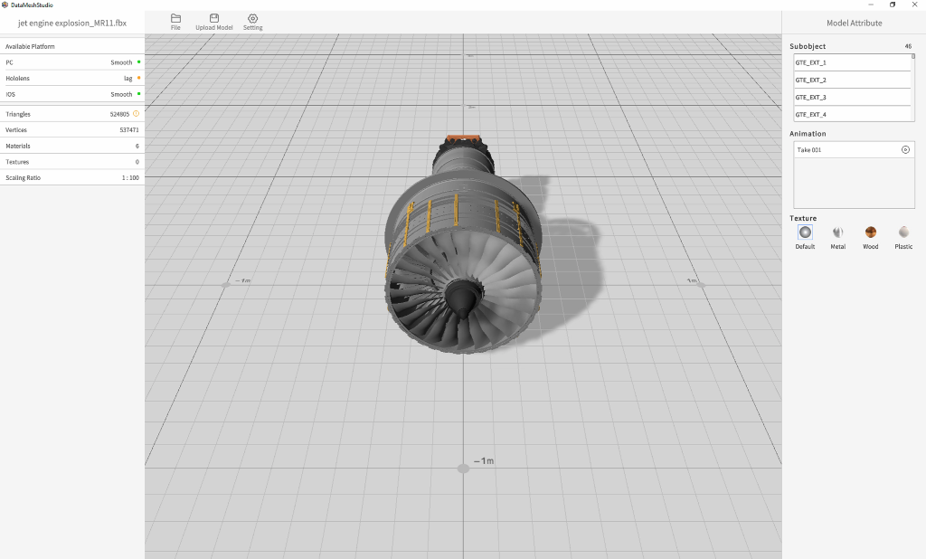Image resolution: width=926 pixels, height=559 pixels.
Task: Click the file name jet engine explosion_MR11.fbx
Action: (72, 23)
